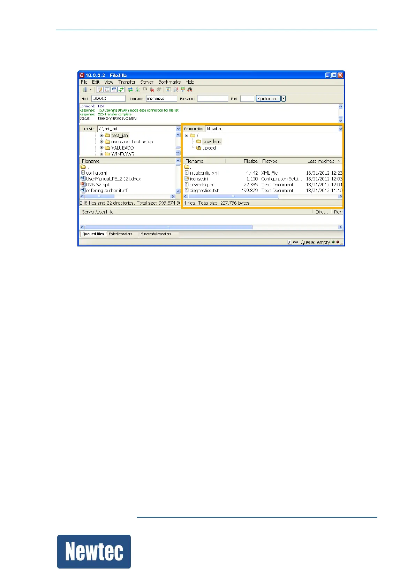Screen dimensions: 415x587
Task: Expand the WINDOWS folder
Action: pos(101,154)
